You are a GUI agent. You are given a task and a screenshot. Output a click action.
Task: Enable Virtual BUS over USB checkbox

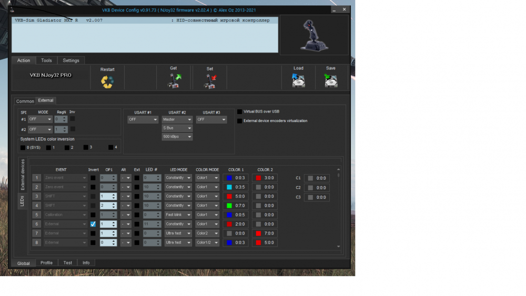pyautogui.click(x=240, y=111)
